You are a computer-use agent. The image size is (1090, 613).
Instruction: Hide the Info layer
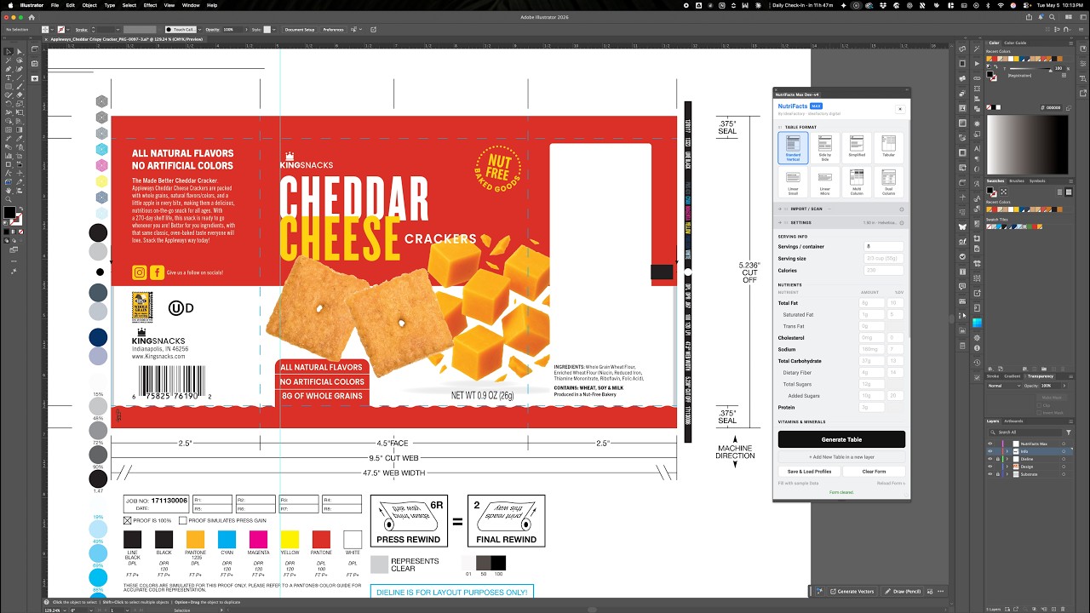pos(990,451)
